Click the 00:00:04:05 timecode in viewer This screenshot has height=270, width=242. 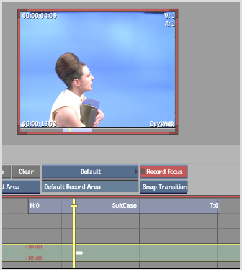pyautogui.click(x=40, y=16)
